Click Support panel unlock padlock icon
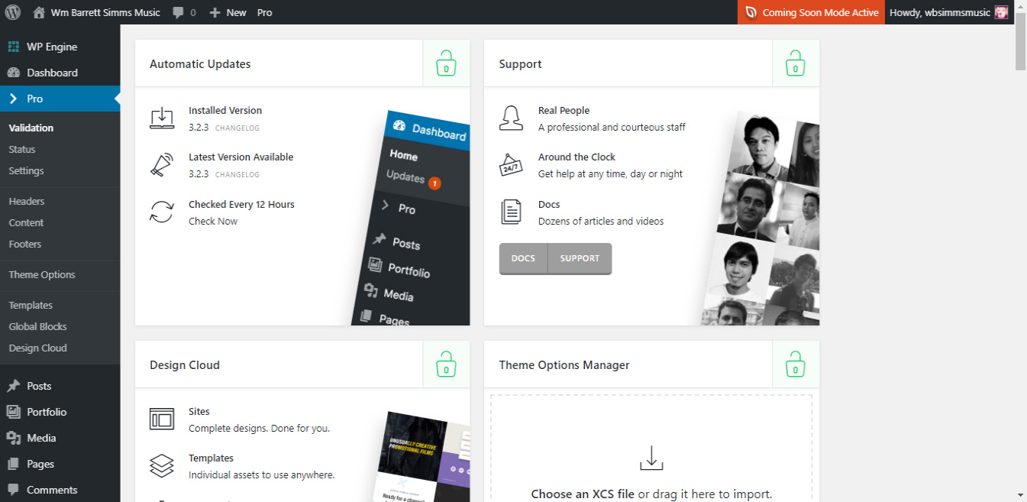Viewport: 1027px width, 502px height. 796,63
